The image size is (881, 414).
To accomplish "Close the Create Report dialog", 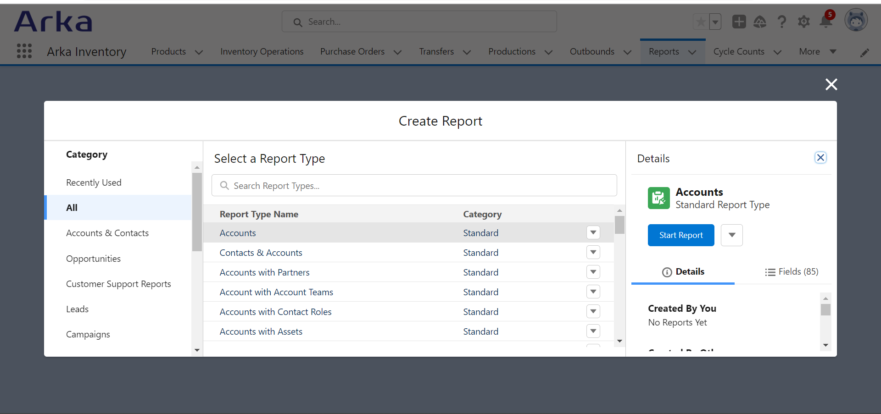I will [x=831, y=84].
